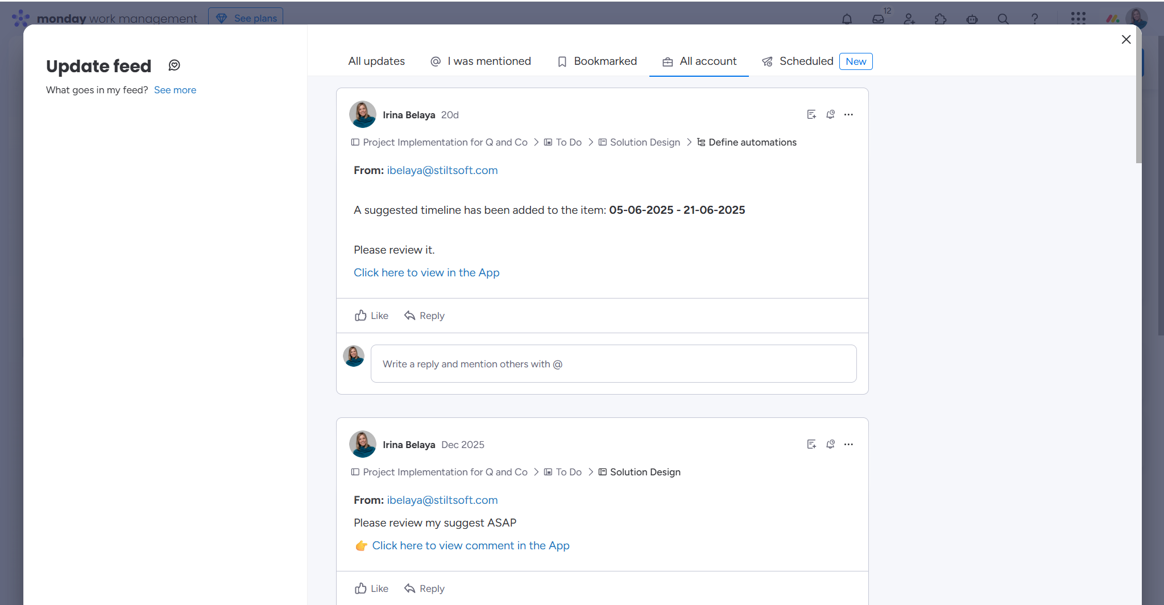Switch to the I was mentioned tab
The image size is (1164, 605).
pos(480,61)
